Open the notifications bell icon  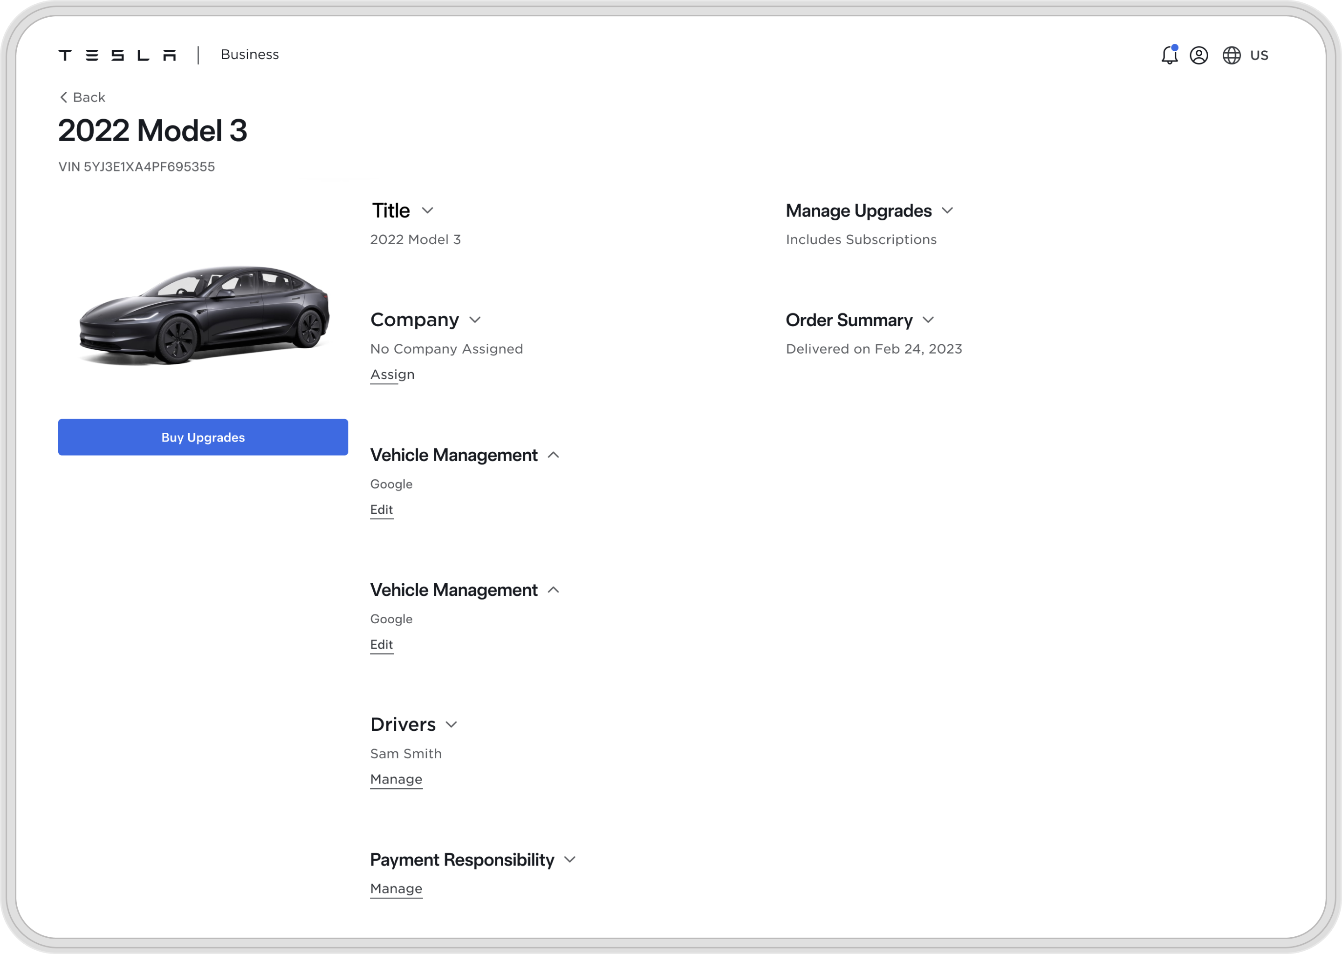coord(1169,55)
